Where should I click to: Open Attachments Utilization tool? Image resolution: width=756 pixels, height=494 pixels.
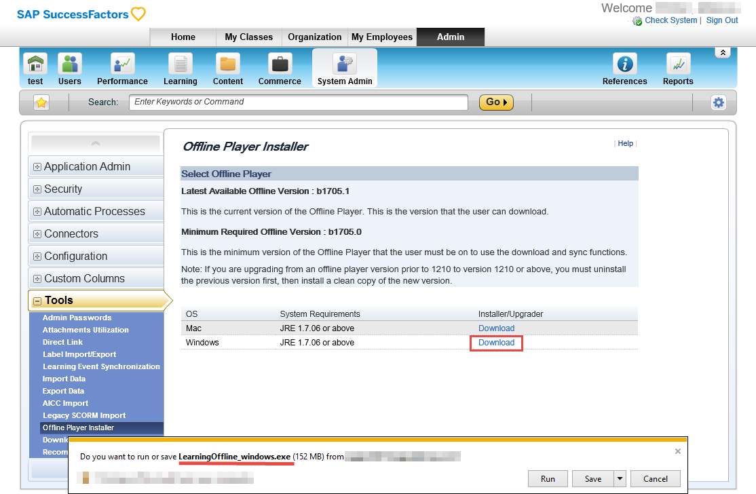(x=86, y=330)
